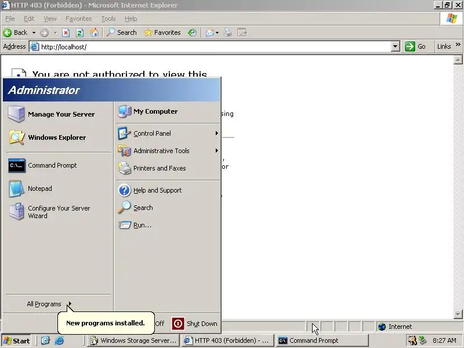
Task: Open the Tools menu
Action: pos(108,19)
